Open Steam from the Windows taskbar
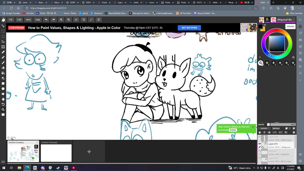 (58, 168)
